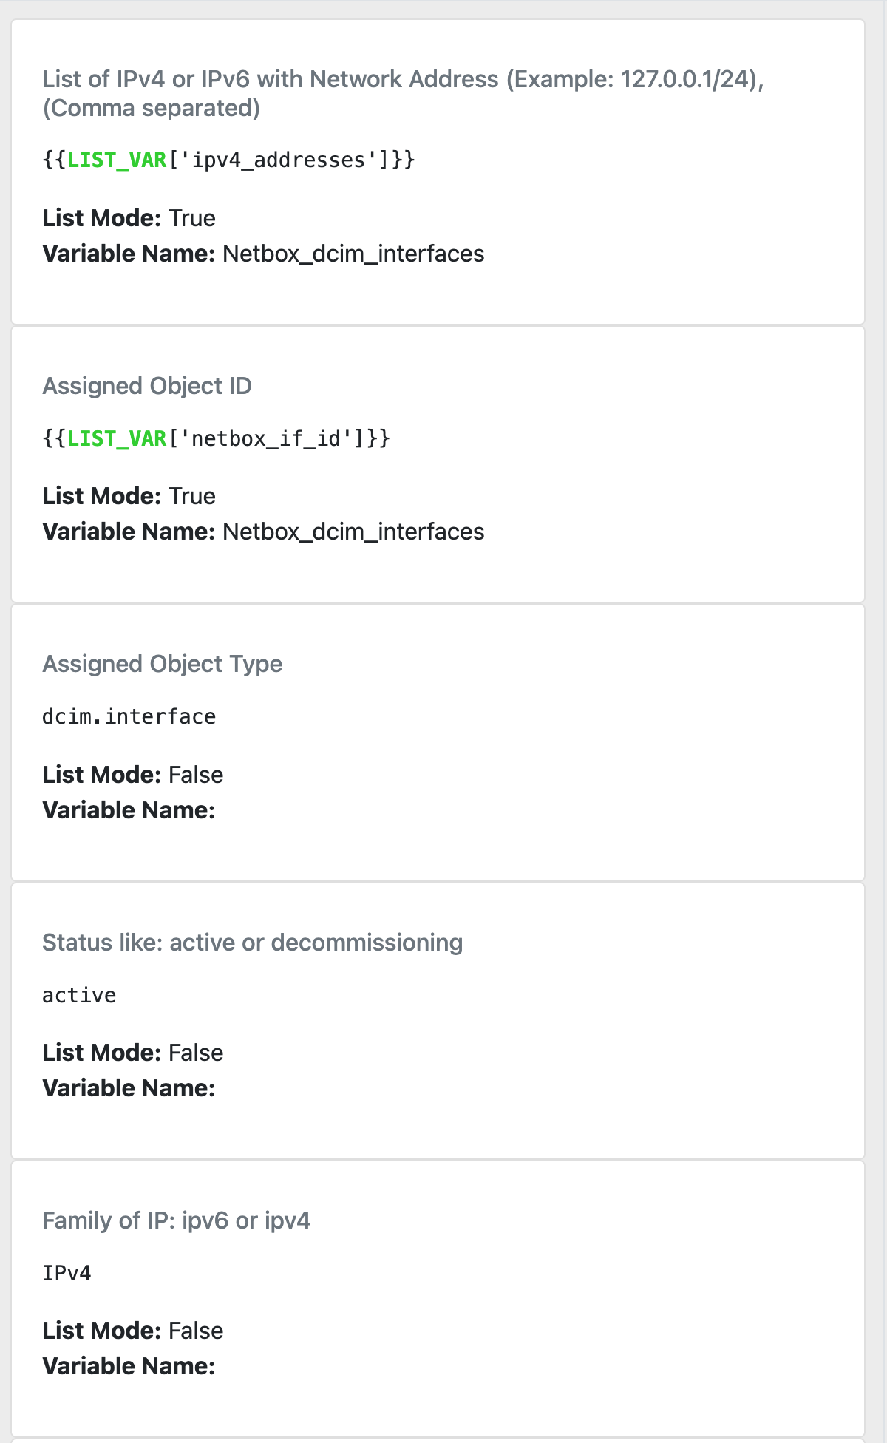887x1443 pixels.
Task: Click Variable Name in the IPv4 addresses card
Action: [263, 254]
